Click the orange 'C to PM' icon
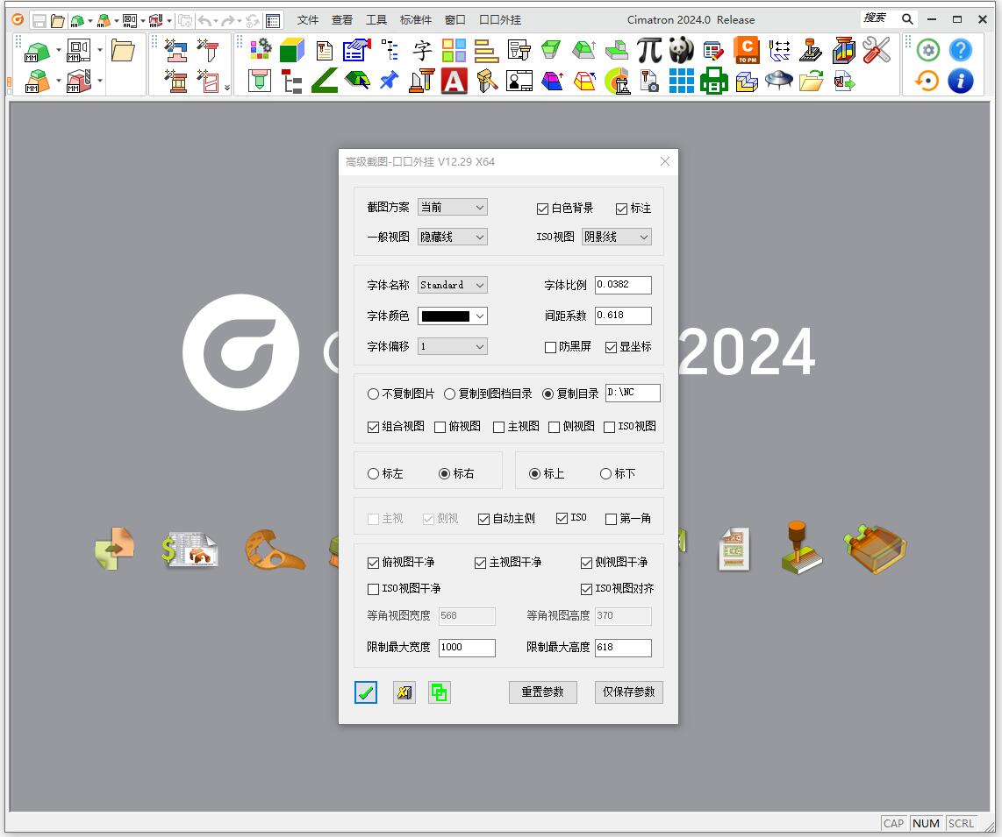 [747, 50]
